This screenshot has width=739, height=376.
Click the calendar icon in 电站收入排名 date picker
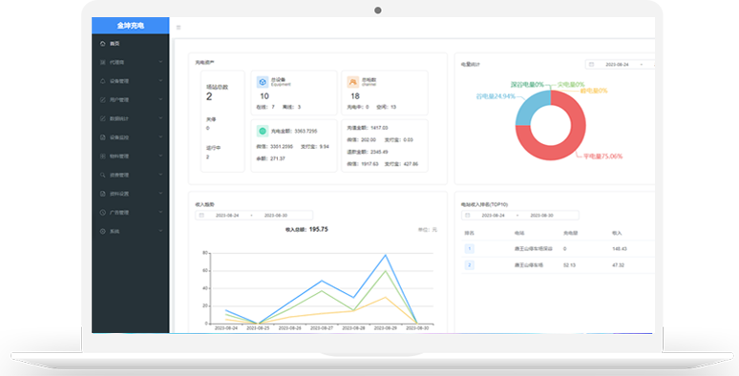[x=468, y=216]
